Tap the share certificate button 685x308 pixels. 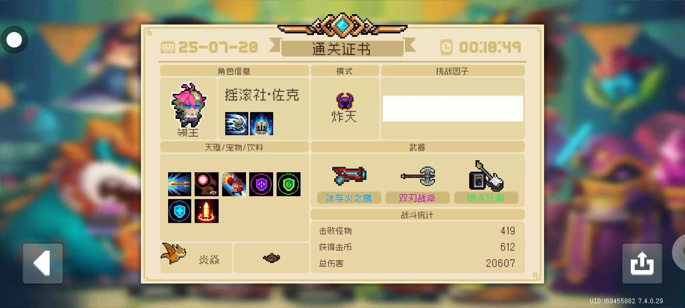(642, 263)
